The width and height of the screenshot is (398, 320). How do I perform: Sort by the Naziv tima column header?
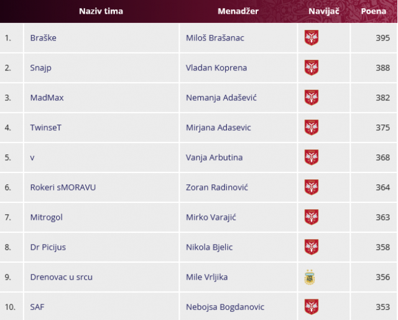(x=101, y=11)
